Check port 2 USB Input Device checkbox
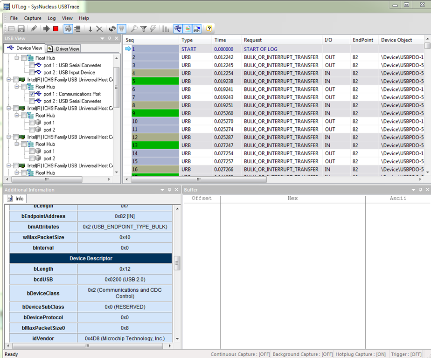 point(32,72)
